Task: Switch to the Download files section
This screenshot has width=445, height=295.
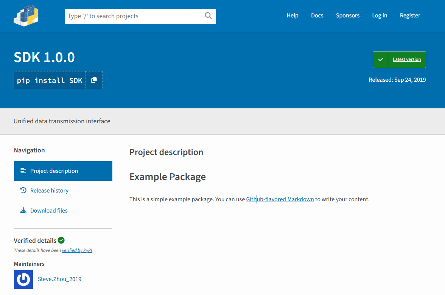Action: pos(49,210)
